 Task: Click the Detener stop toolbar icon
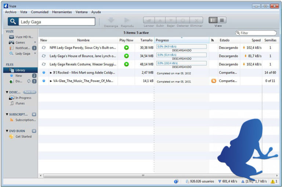pyautogui.click(x=183, y=20)
